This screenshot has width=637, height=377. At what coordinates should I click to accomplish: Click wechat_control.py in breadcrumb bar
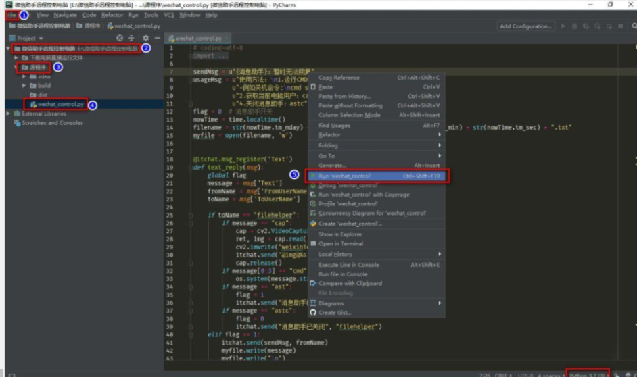click(x=134, y=26)
